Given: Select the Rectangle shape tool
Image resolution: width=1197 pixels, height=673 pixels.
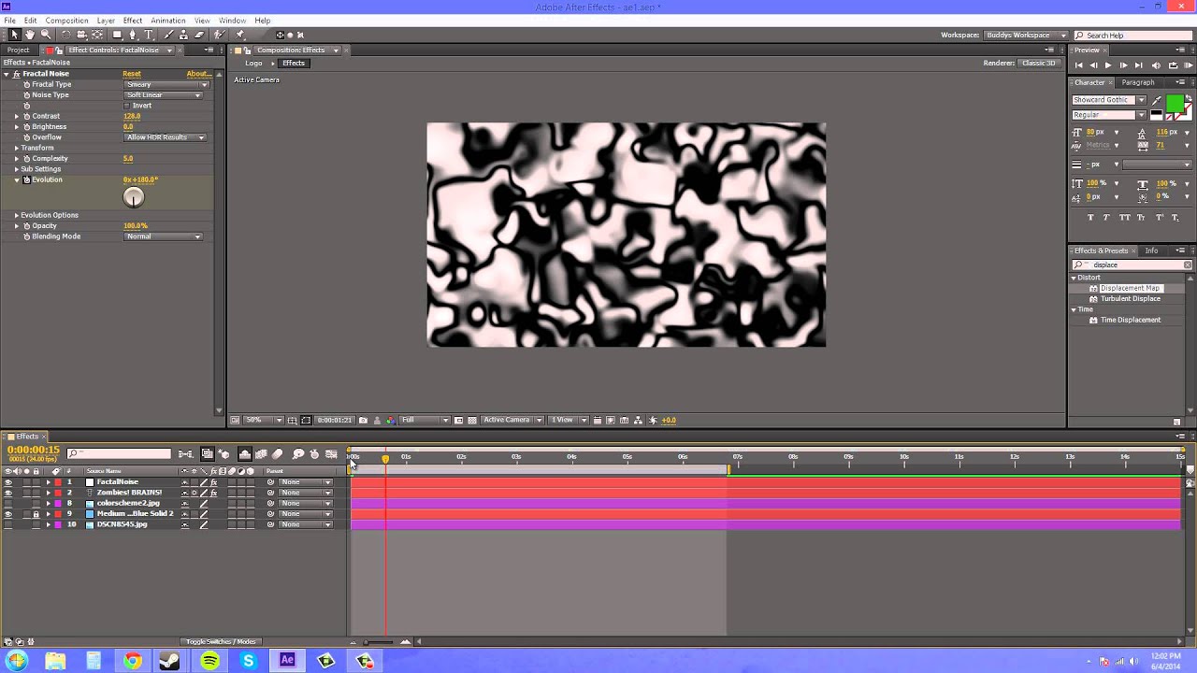Looking at the screenshot, I should (117, 36).
